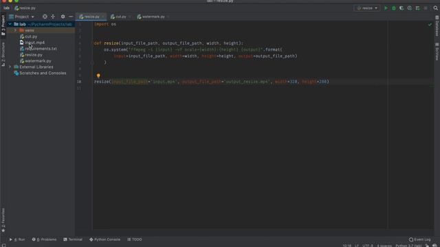
Task: Select requirements.txt in project tree
Action: pyautogui.click(x=41, y=49)
